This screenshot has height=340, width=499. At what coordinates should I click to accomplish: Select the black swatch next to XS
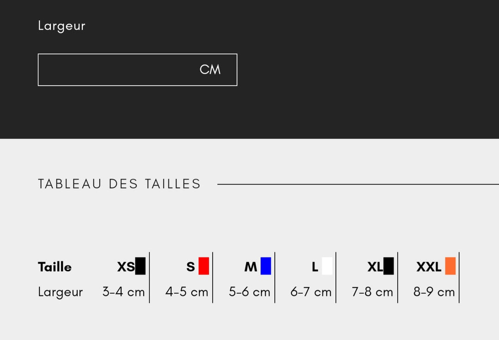140,266
